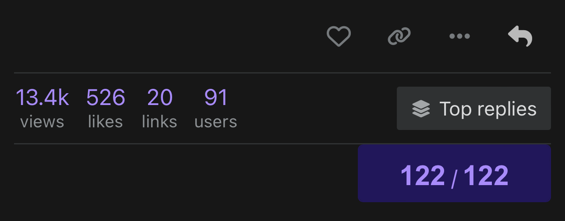Viewport: 565px width, 221px height.
Task: Open the 122 / 122 topic progress indicator
Action: (454, 174)
